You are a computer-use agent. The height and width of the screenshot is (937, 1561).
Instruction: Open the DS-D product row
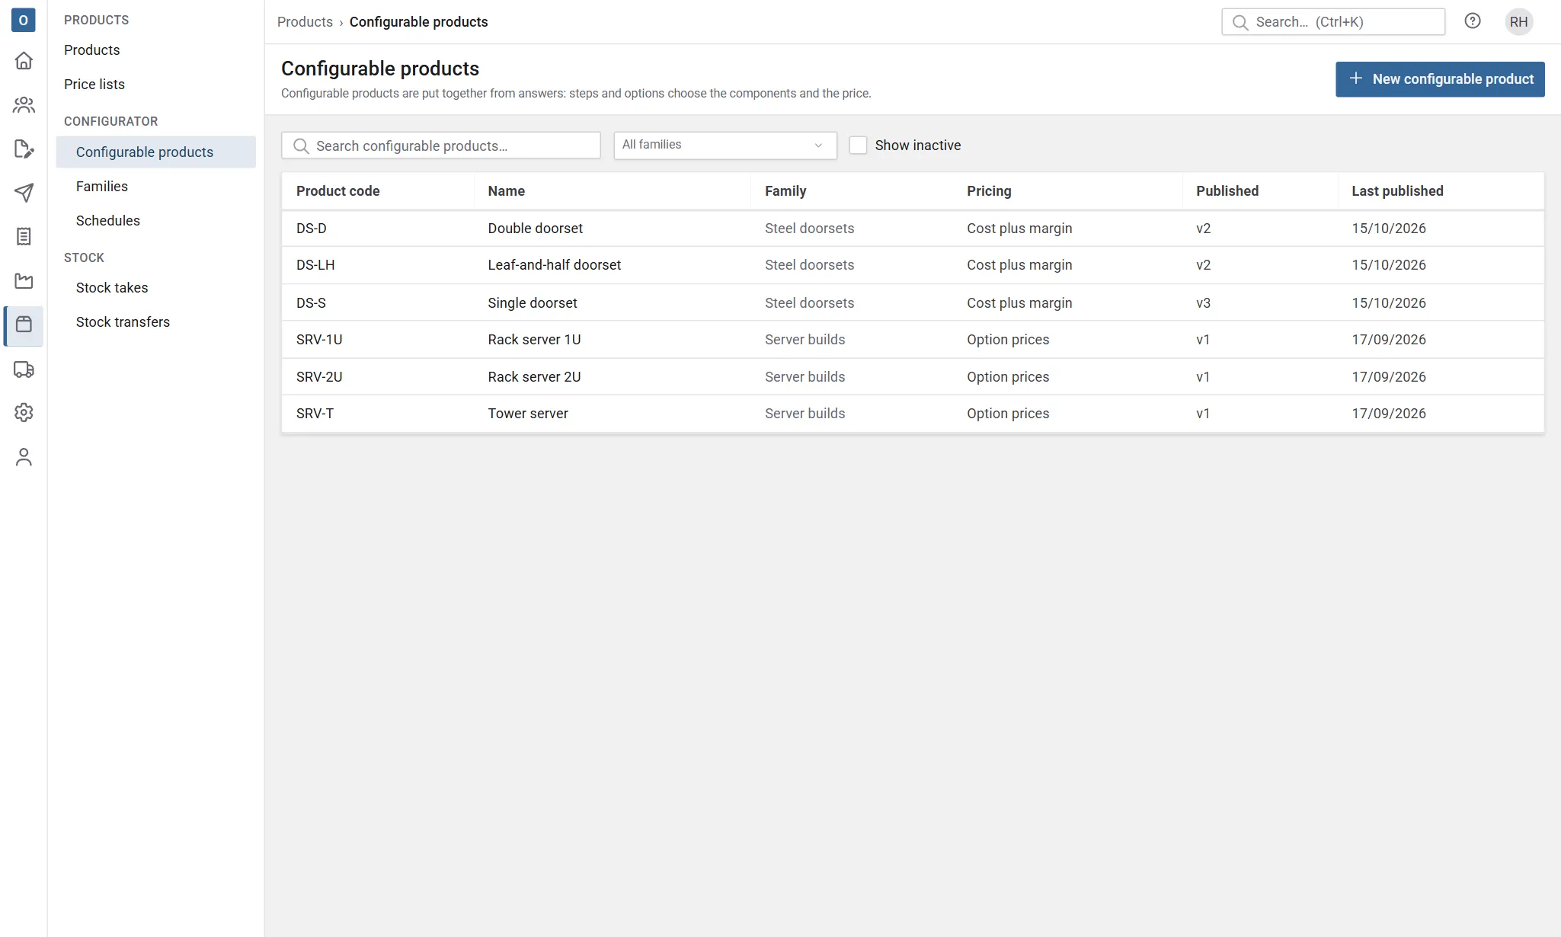pos(913,229)
